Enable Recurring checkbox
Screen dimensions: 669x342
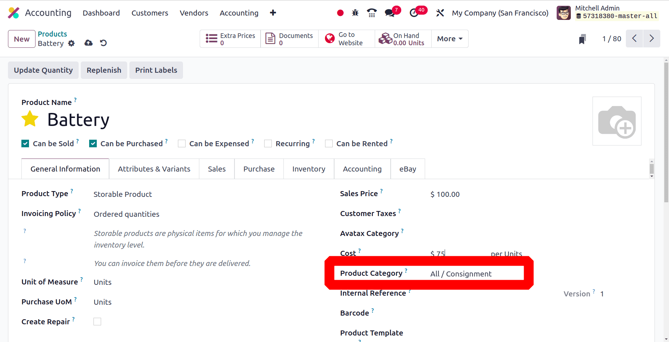268,144
